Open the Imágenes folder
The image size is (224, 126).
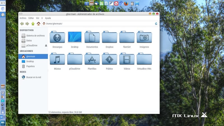144,37
